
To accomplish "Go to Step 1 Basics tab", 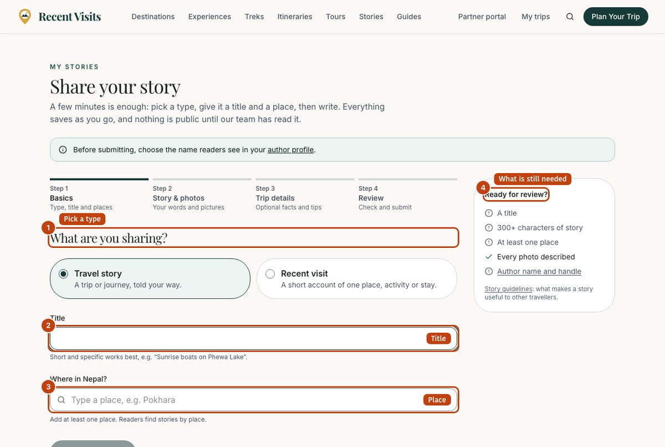I will [99, 195].
